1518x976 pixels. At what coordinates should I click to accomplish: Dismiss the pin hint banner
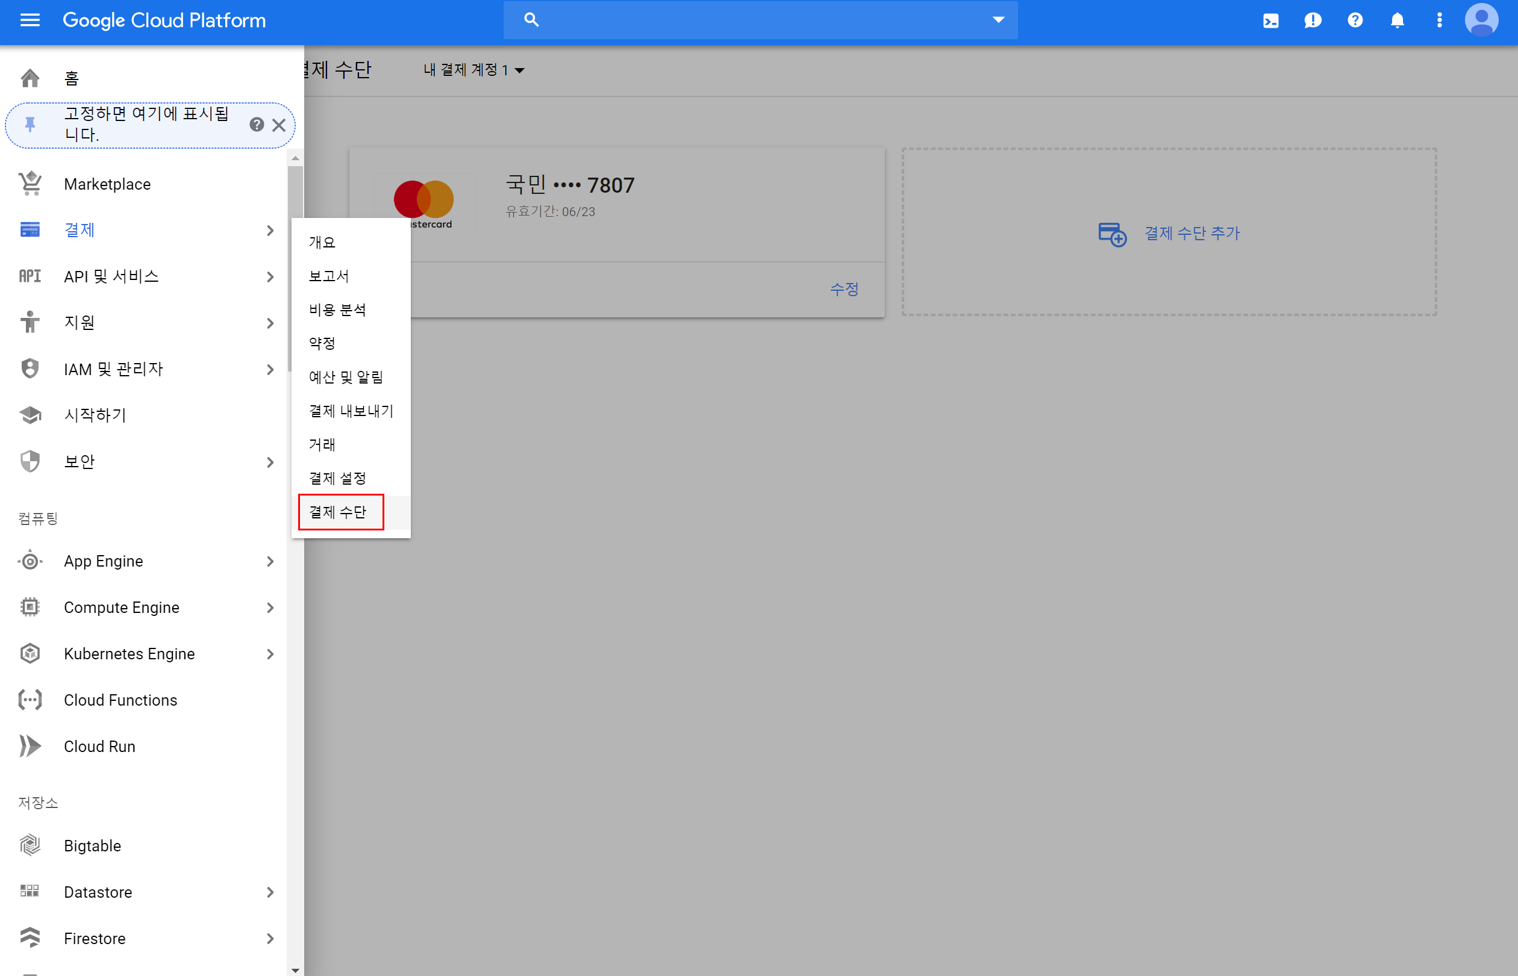coord(279,125)
